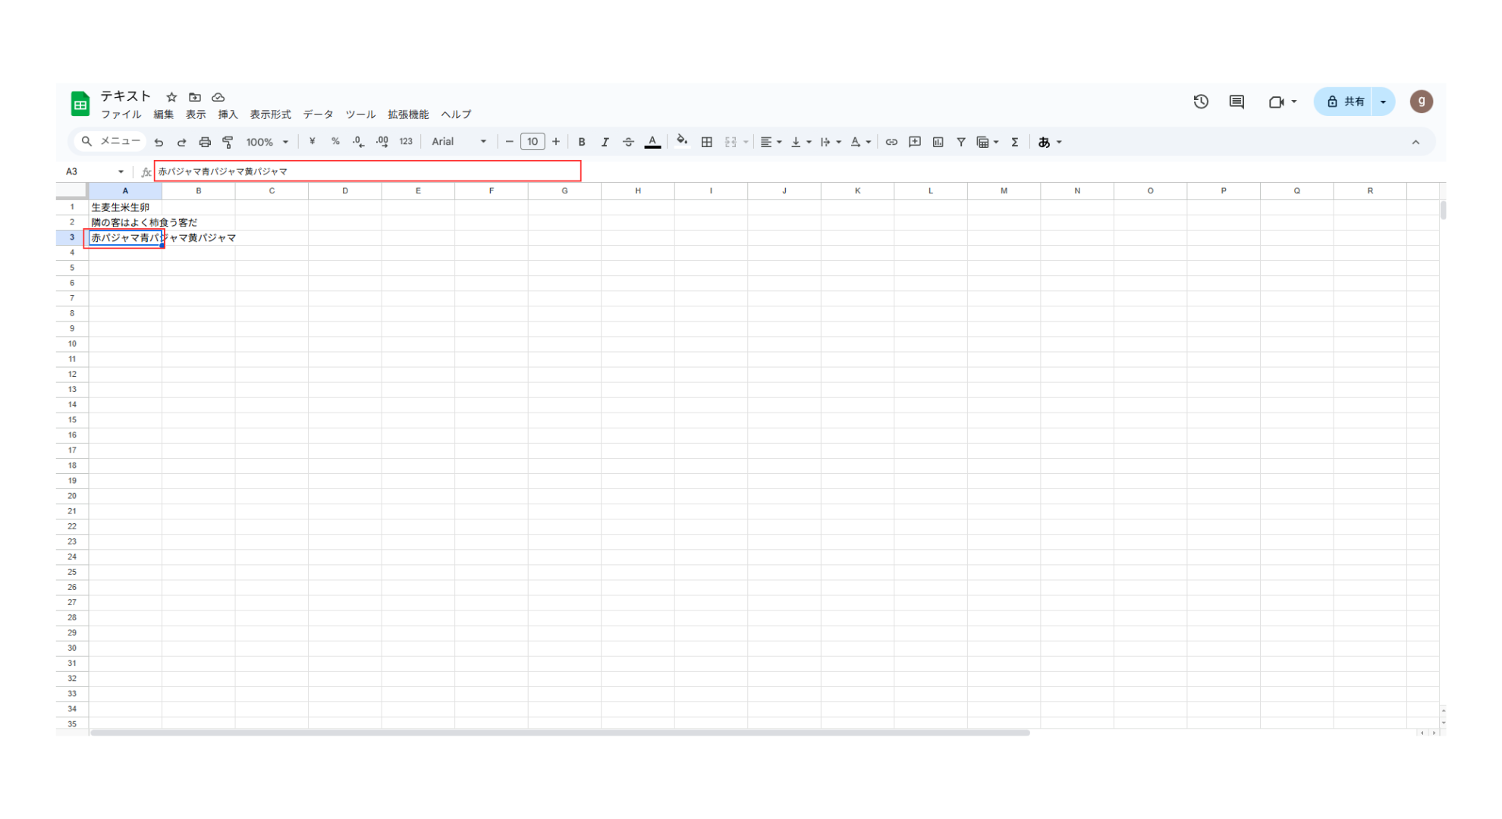Start a Meet call camera icon

click(1276, 102)
